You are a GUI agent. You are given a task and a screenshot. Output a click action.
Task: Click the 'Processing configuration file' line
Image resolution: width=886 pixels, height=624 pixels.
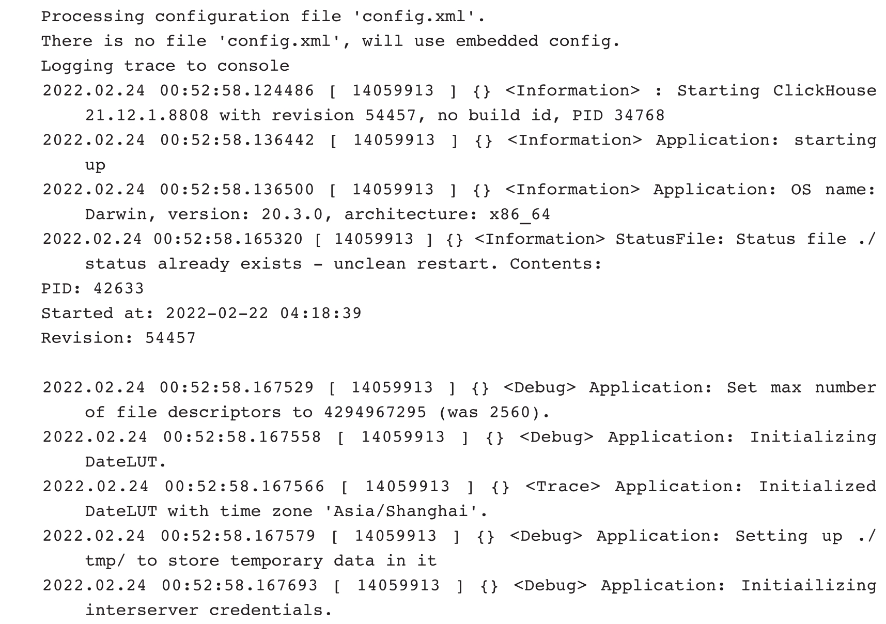tap(263, 17)
